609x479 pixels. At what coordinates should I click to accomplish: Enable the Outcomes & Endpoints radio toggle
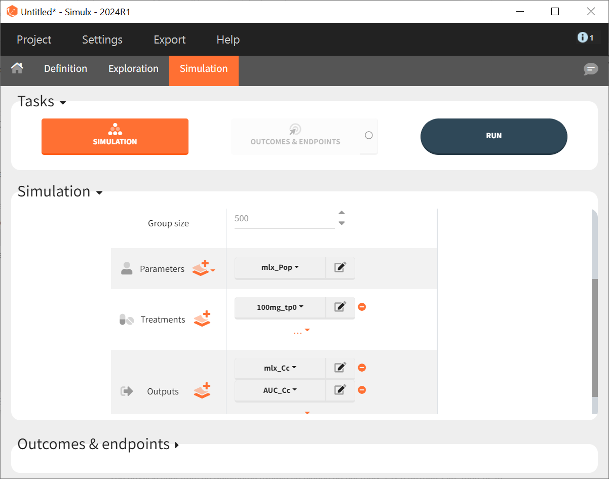[x=368, y=135]
